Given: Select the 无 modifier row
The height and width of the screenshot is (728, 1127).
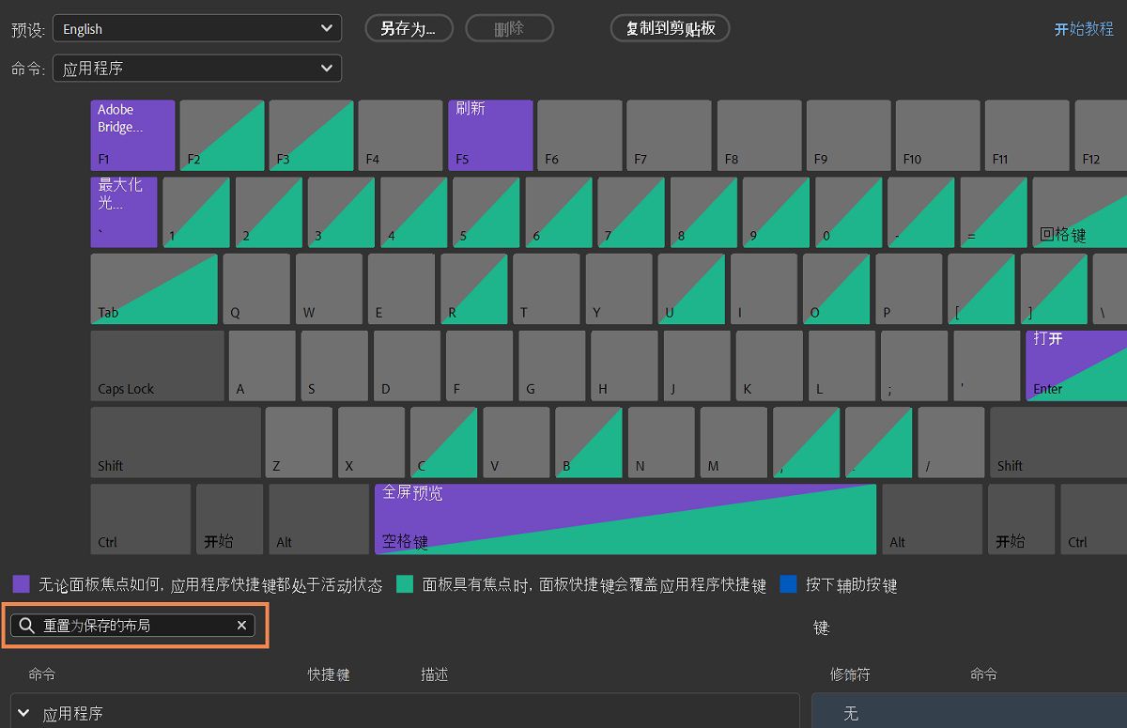Looking at the screenshot, I should coord(969,711).
